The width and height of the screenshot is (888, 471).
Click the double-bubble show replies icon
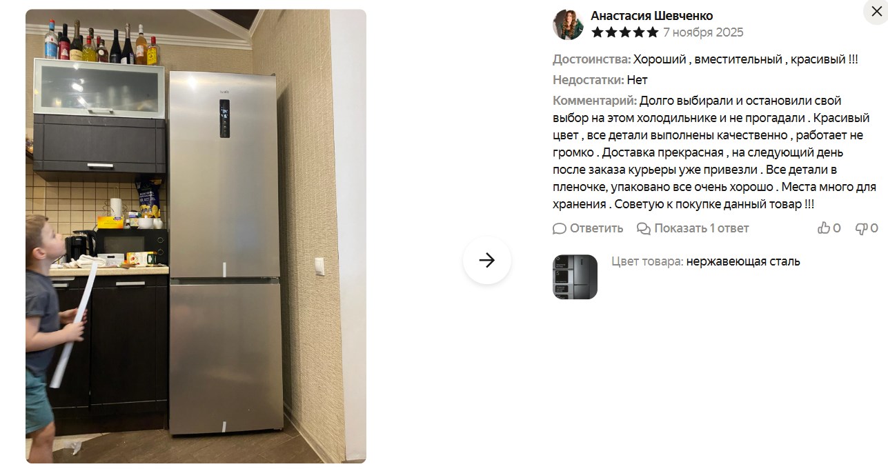click(644, 228)
